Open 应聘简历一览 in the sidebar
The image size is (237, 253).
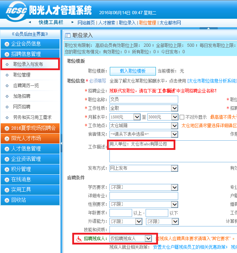point(26,86)
